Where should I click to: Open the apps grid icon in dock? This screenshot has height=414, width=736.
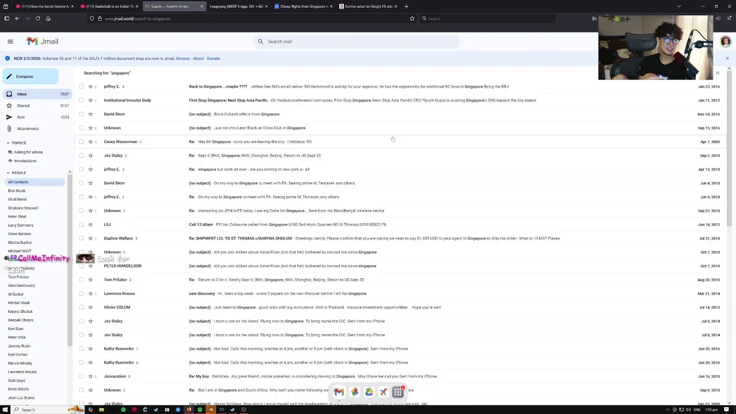pos(398,392)
